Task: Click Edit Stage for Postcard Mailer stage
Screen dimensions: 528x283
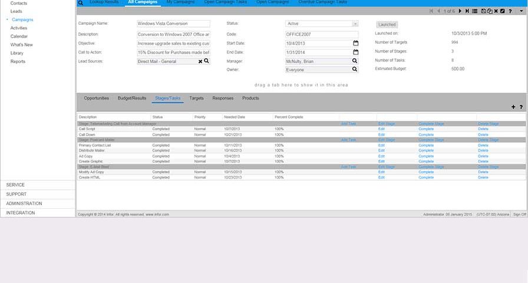Action: [386, 140]
